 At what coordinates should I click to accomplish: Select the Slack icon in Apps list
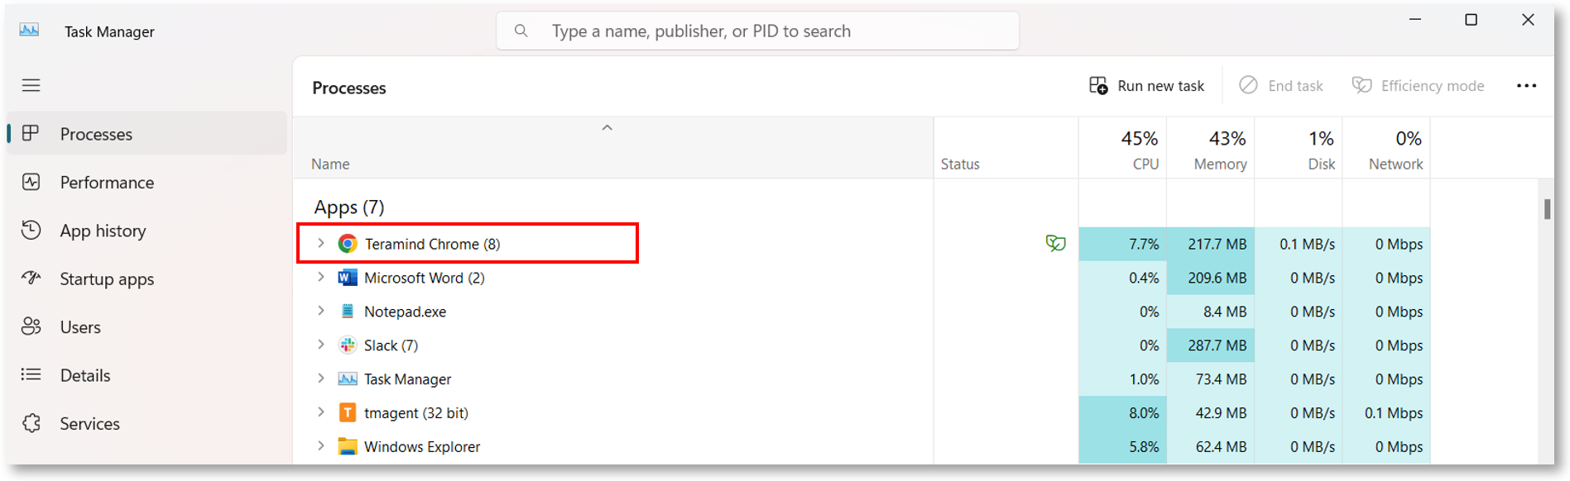pos(348,345)
